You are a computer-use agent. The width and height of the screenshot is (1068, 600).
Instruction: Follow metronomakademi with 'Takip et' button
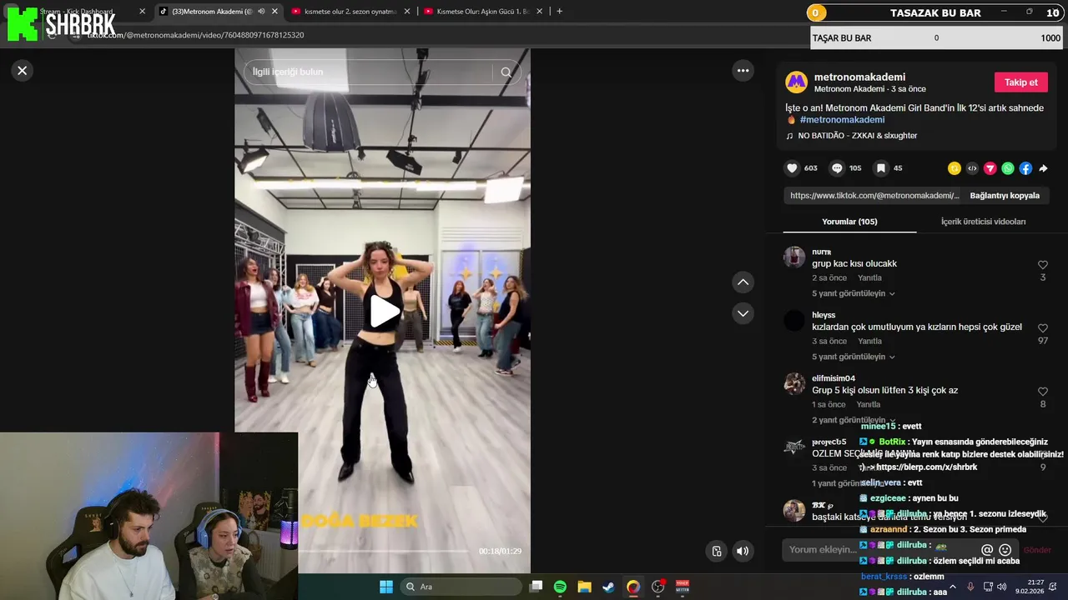(1020, 82)
